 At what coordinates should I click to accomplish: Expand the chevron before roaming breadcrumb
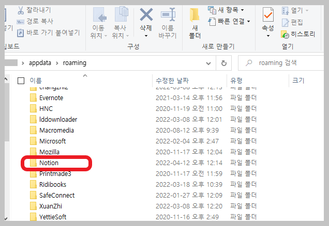pyautogui.click(x=57, y=63)
